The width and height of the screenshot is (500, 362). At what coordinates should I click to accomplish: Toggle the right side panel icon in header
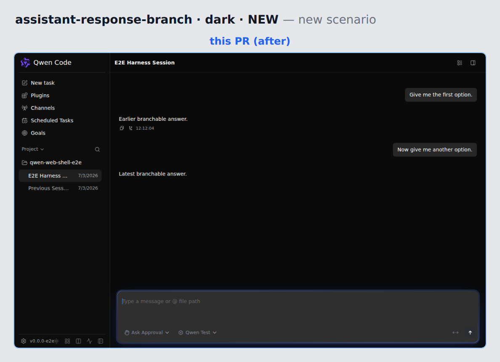tap(473, 63)
